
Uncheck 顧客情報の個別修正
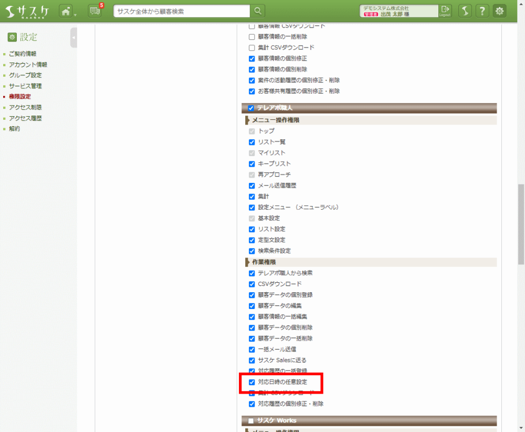click(x=252, y=59)
